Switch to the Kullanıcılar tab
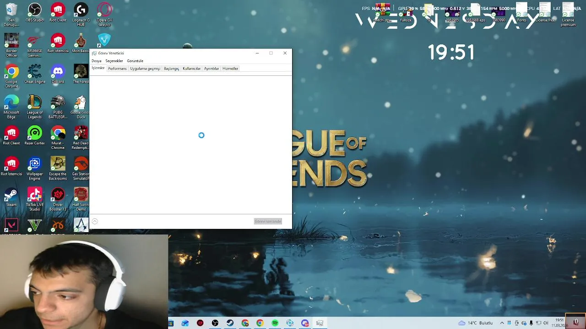Screen dimensions: 586x329 pos(191,69)
